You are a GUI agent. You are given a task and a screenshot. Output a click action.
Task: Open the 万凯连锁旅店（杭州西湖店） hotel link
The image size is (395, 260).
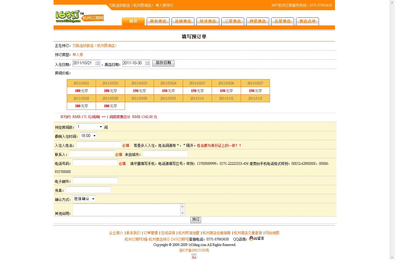pos(95,46)
